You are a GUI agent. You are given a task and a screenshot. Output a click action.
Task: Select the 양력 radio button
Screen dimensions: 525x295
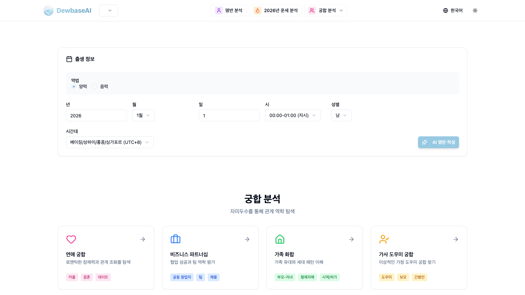pyautogui.click(x=74, y=87)
